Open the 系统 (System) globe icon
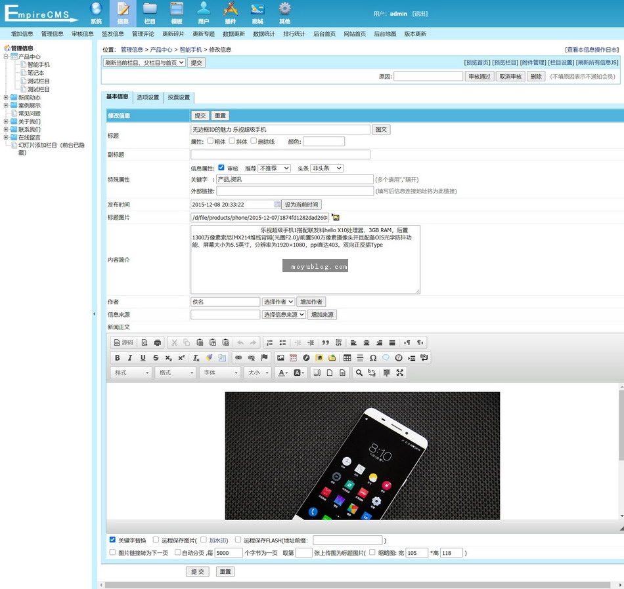 [96, 12]
